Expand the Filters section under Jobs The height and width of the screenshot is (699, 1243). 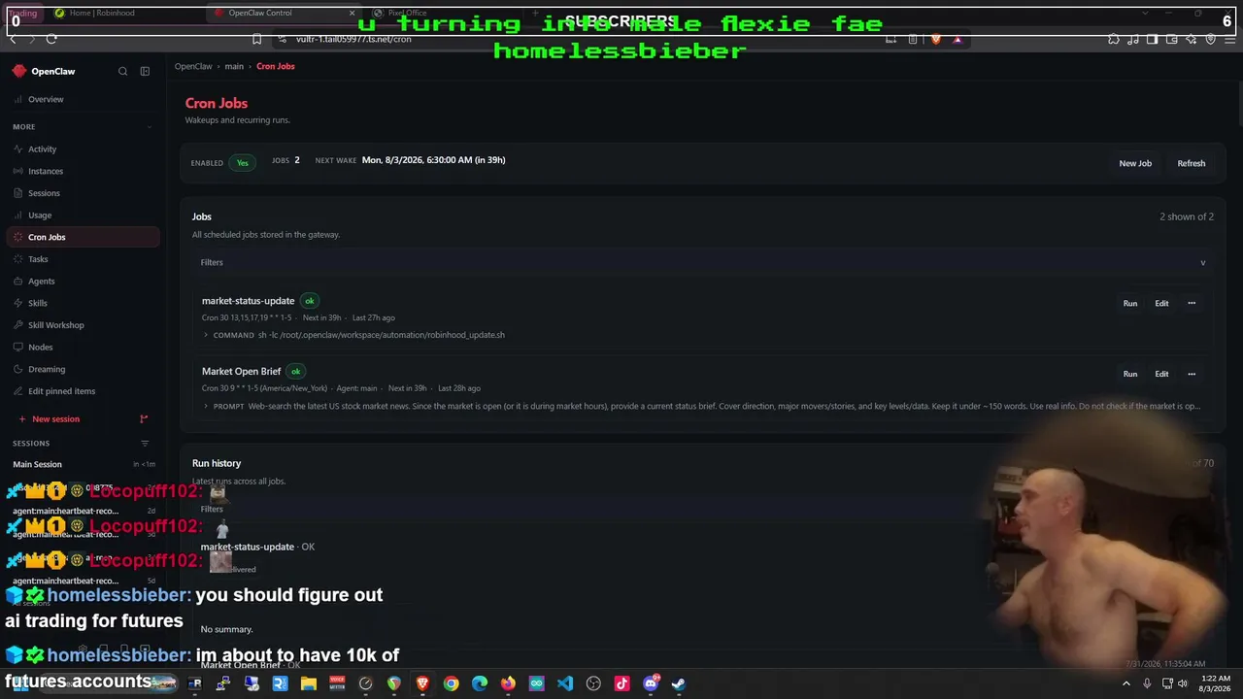point(702,262)
